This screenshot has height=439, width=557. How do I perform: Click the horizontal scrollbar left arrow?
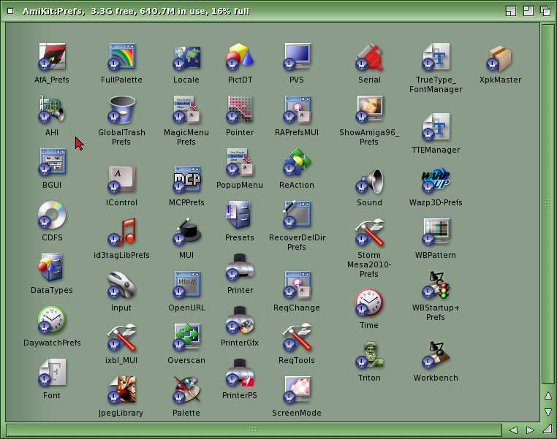513,430
